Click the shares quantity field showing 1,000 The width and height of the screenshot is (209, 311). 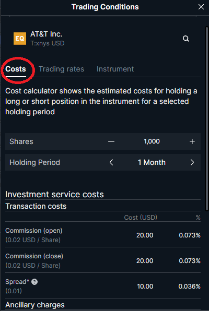152,141
